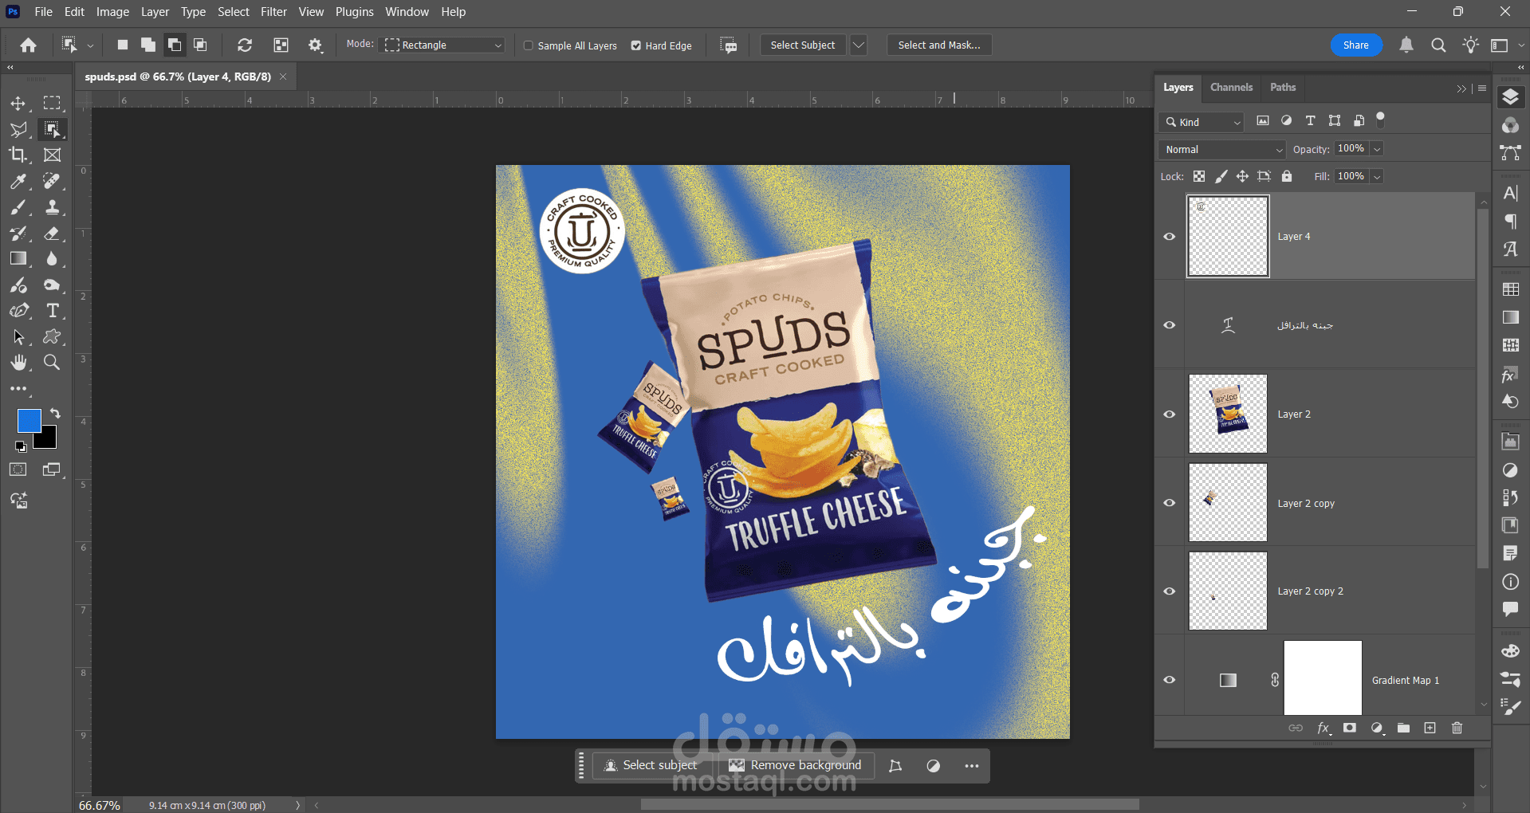1530x813 pixels.
Task: Expand the Fill slider dropdown arrow
Action: 1377,176
